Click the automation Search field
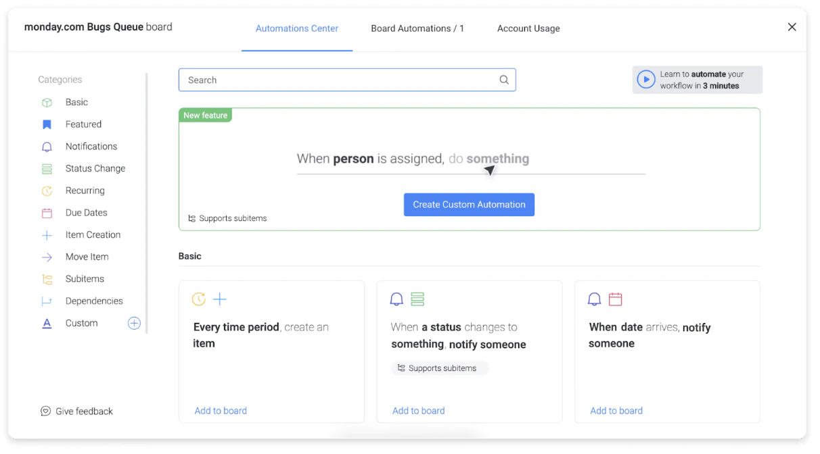The height and width of the screenshot is (454, 820). tap(347, 80)
